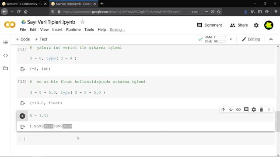Close the Sayı Veri Tipleri browser tab
The width and height of the screenshot is (280, 157).
[x=94, y=4]
